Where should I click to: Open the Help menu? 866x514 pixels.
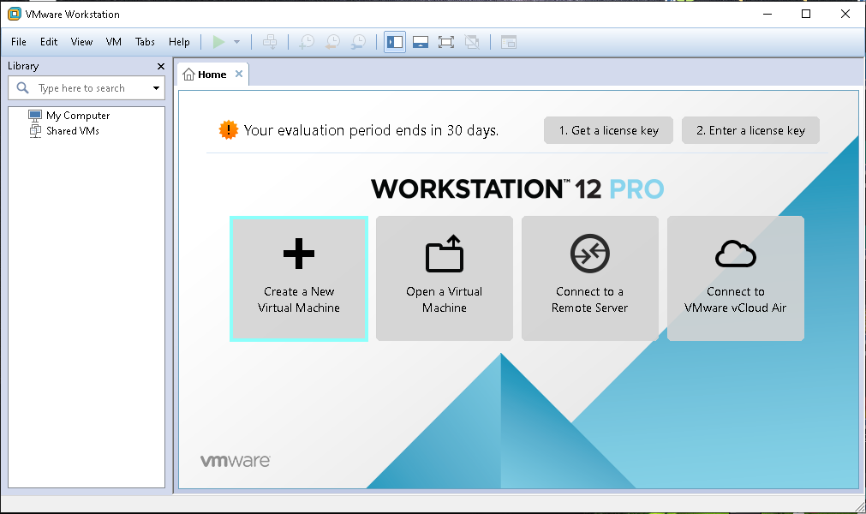[x=180, y=42]
